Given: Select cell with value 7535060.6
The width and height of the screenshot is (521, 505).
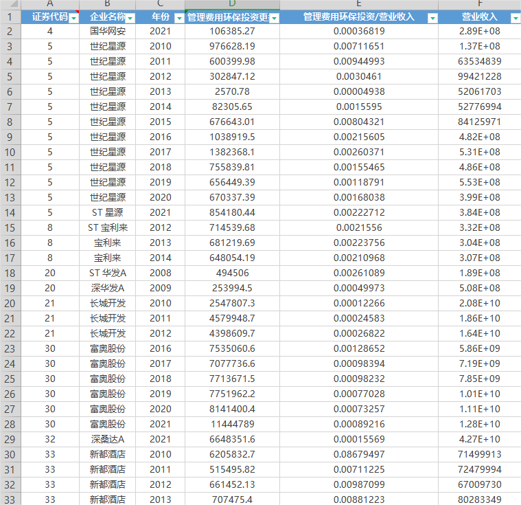Looking at the screenshot, I should tap(232, 348).
